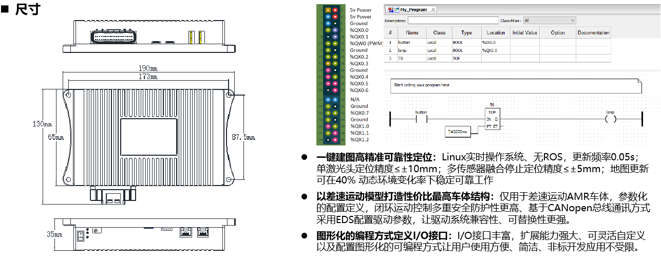Select the 'lamp' variable name cell
661x258 pixels.
coord(412,50)
